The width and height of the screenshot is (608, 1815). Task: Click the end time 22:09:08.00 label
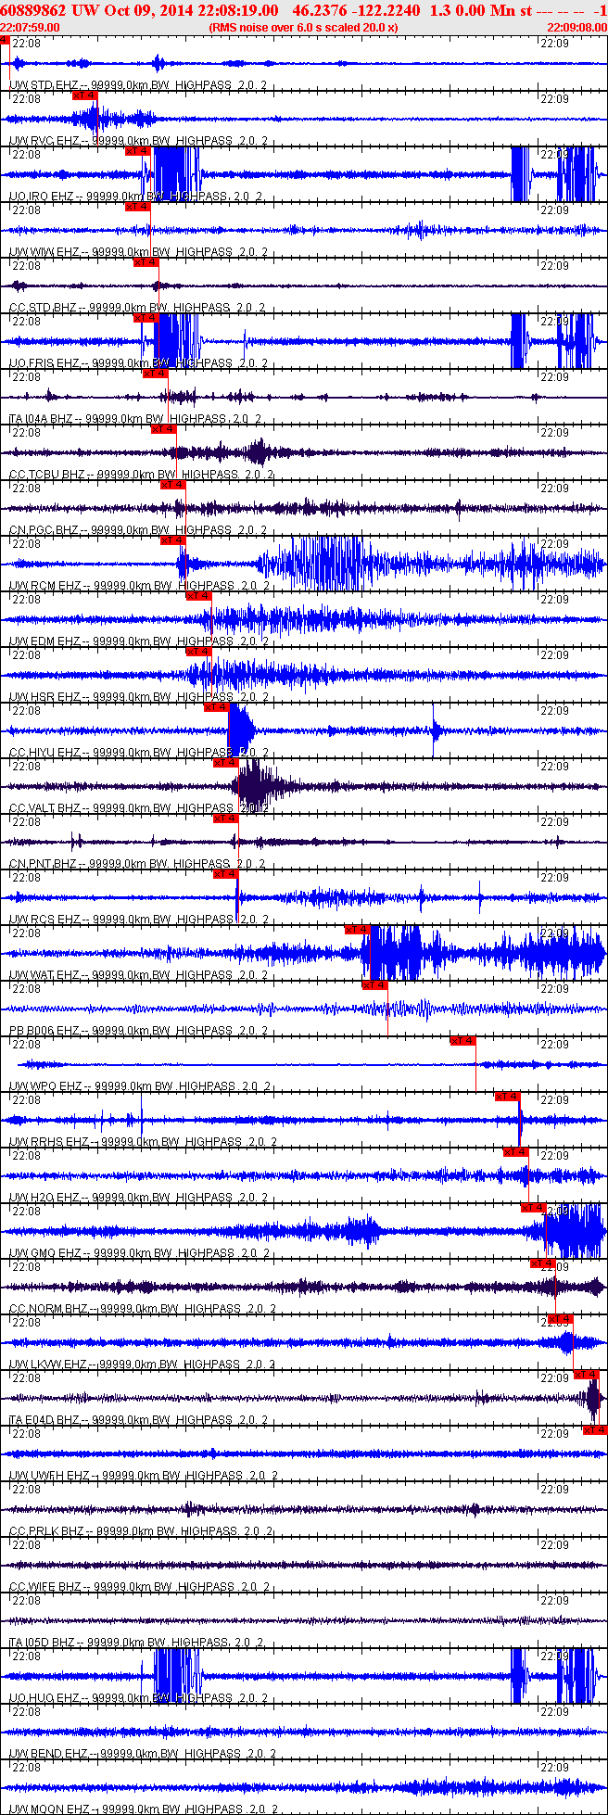pos(576,27)
